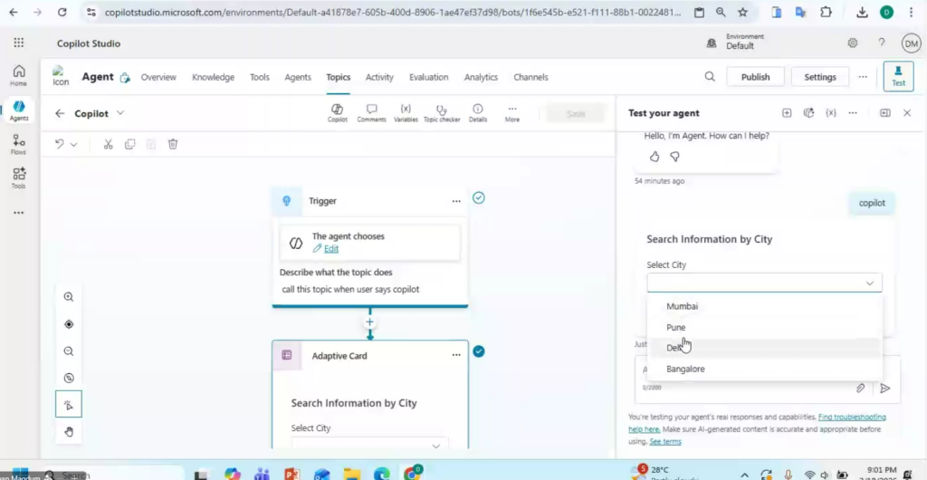Close the Test your agent panel
Screen dimensions: 927x480
click(x=907, y=113)
